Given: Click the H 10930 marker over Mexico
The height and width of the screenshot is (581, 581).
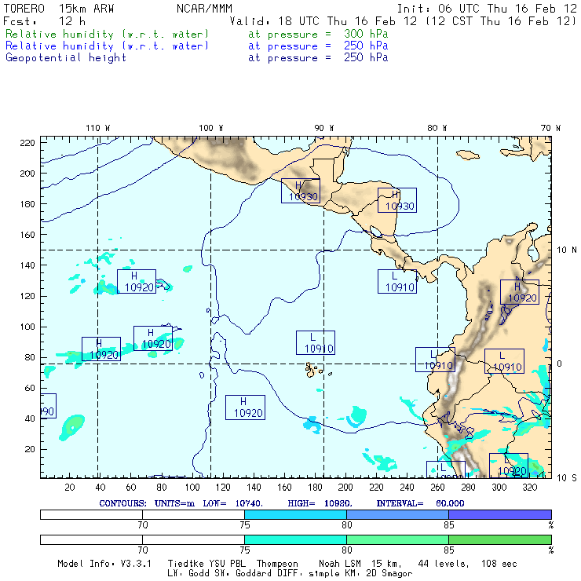Looking at the screenshot, I should pyautogui.click(x=300, y=191).
